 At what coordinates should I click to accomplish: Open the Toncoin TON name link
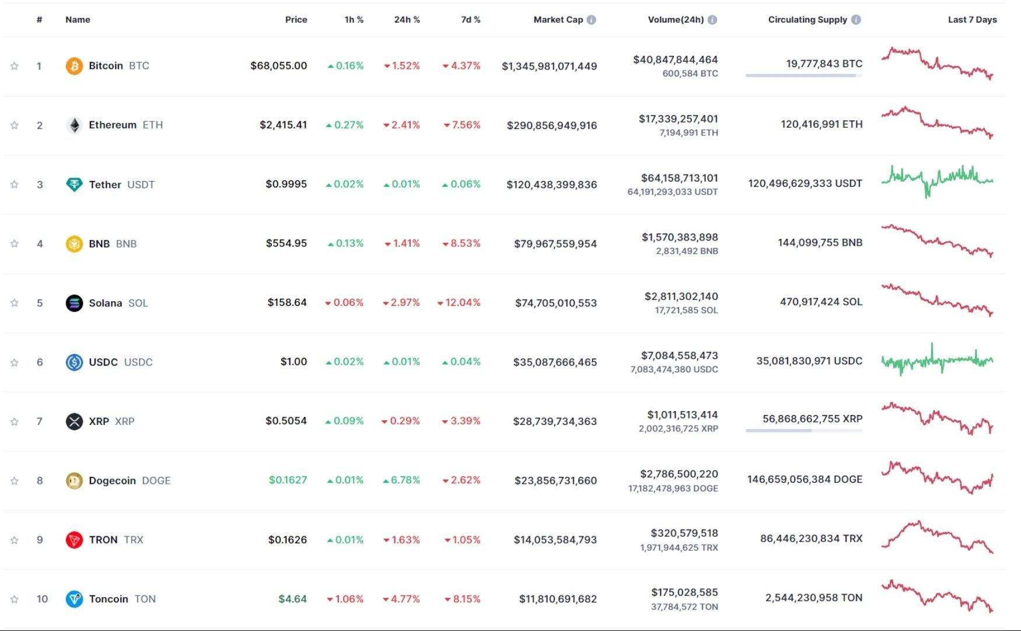110,598
